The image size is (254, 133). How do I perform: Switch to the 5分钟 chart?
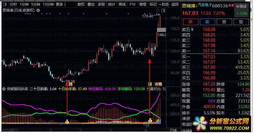click(36, 4)
